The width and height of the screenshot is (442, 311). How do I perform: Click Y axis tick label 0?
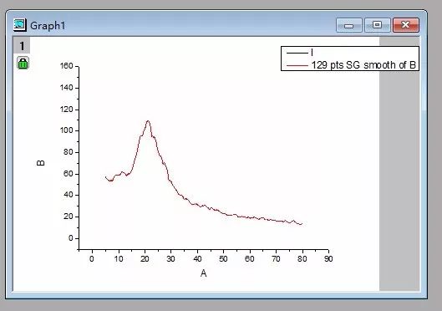click(70, 238)
